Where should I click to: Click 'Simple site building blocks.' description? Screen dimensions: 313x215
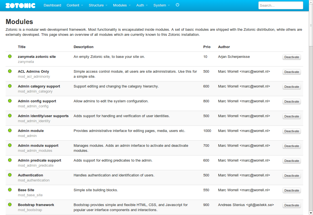pyautogui.click(x=96, y=190)
